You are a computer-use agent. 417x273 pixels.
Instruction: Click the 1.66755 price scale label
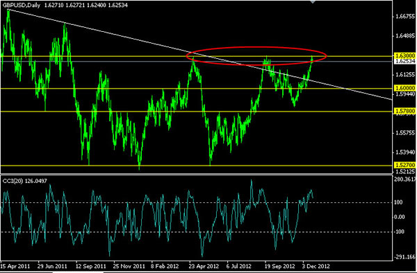coord(405,17)
